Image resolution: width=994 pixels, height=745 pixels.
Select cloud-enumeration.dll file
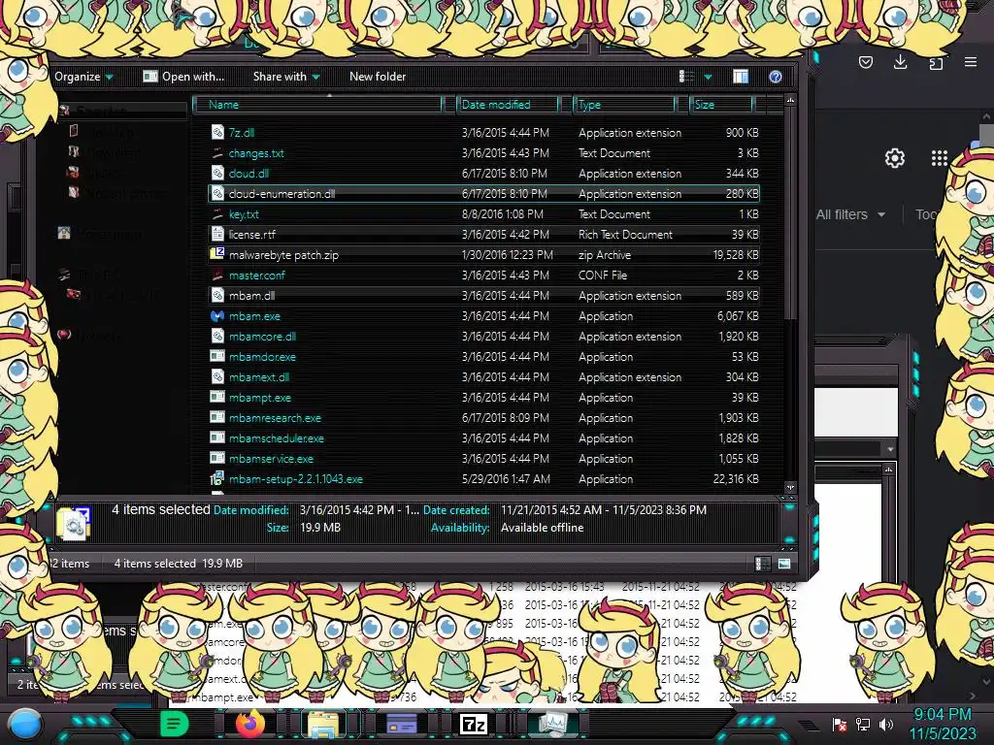(483, 194)
